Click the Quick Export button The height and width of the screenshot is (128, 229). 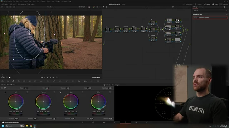[x=188, y=4]
